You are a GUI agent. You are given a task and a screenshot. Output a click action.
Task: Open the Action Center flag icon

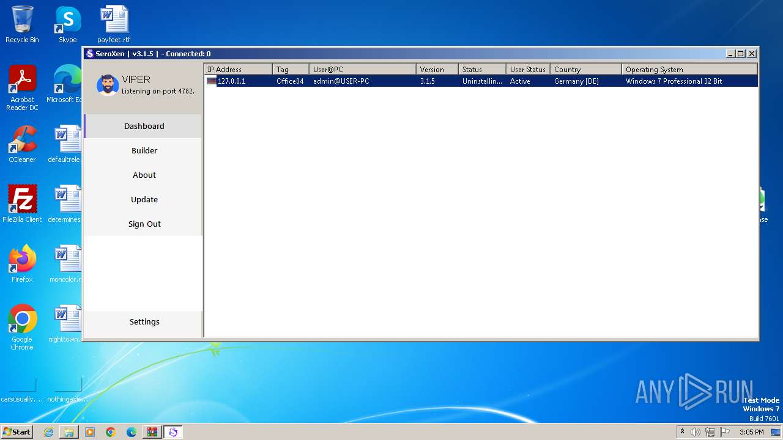725,432
